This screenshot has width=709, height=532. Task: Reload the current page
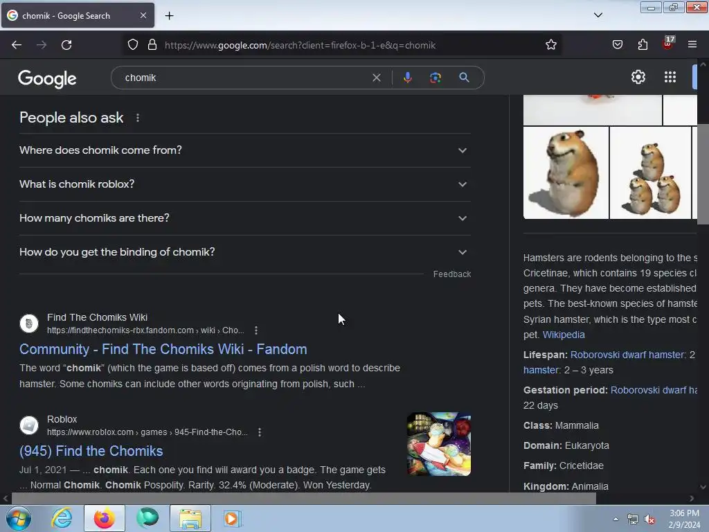(x=66, y=45)
